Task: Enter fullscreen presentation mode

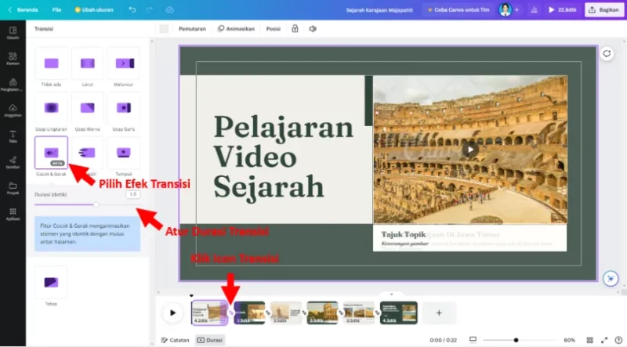Action: pyautogui.click(x=604, y=340)
